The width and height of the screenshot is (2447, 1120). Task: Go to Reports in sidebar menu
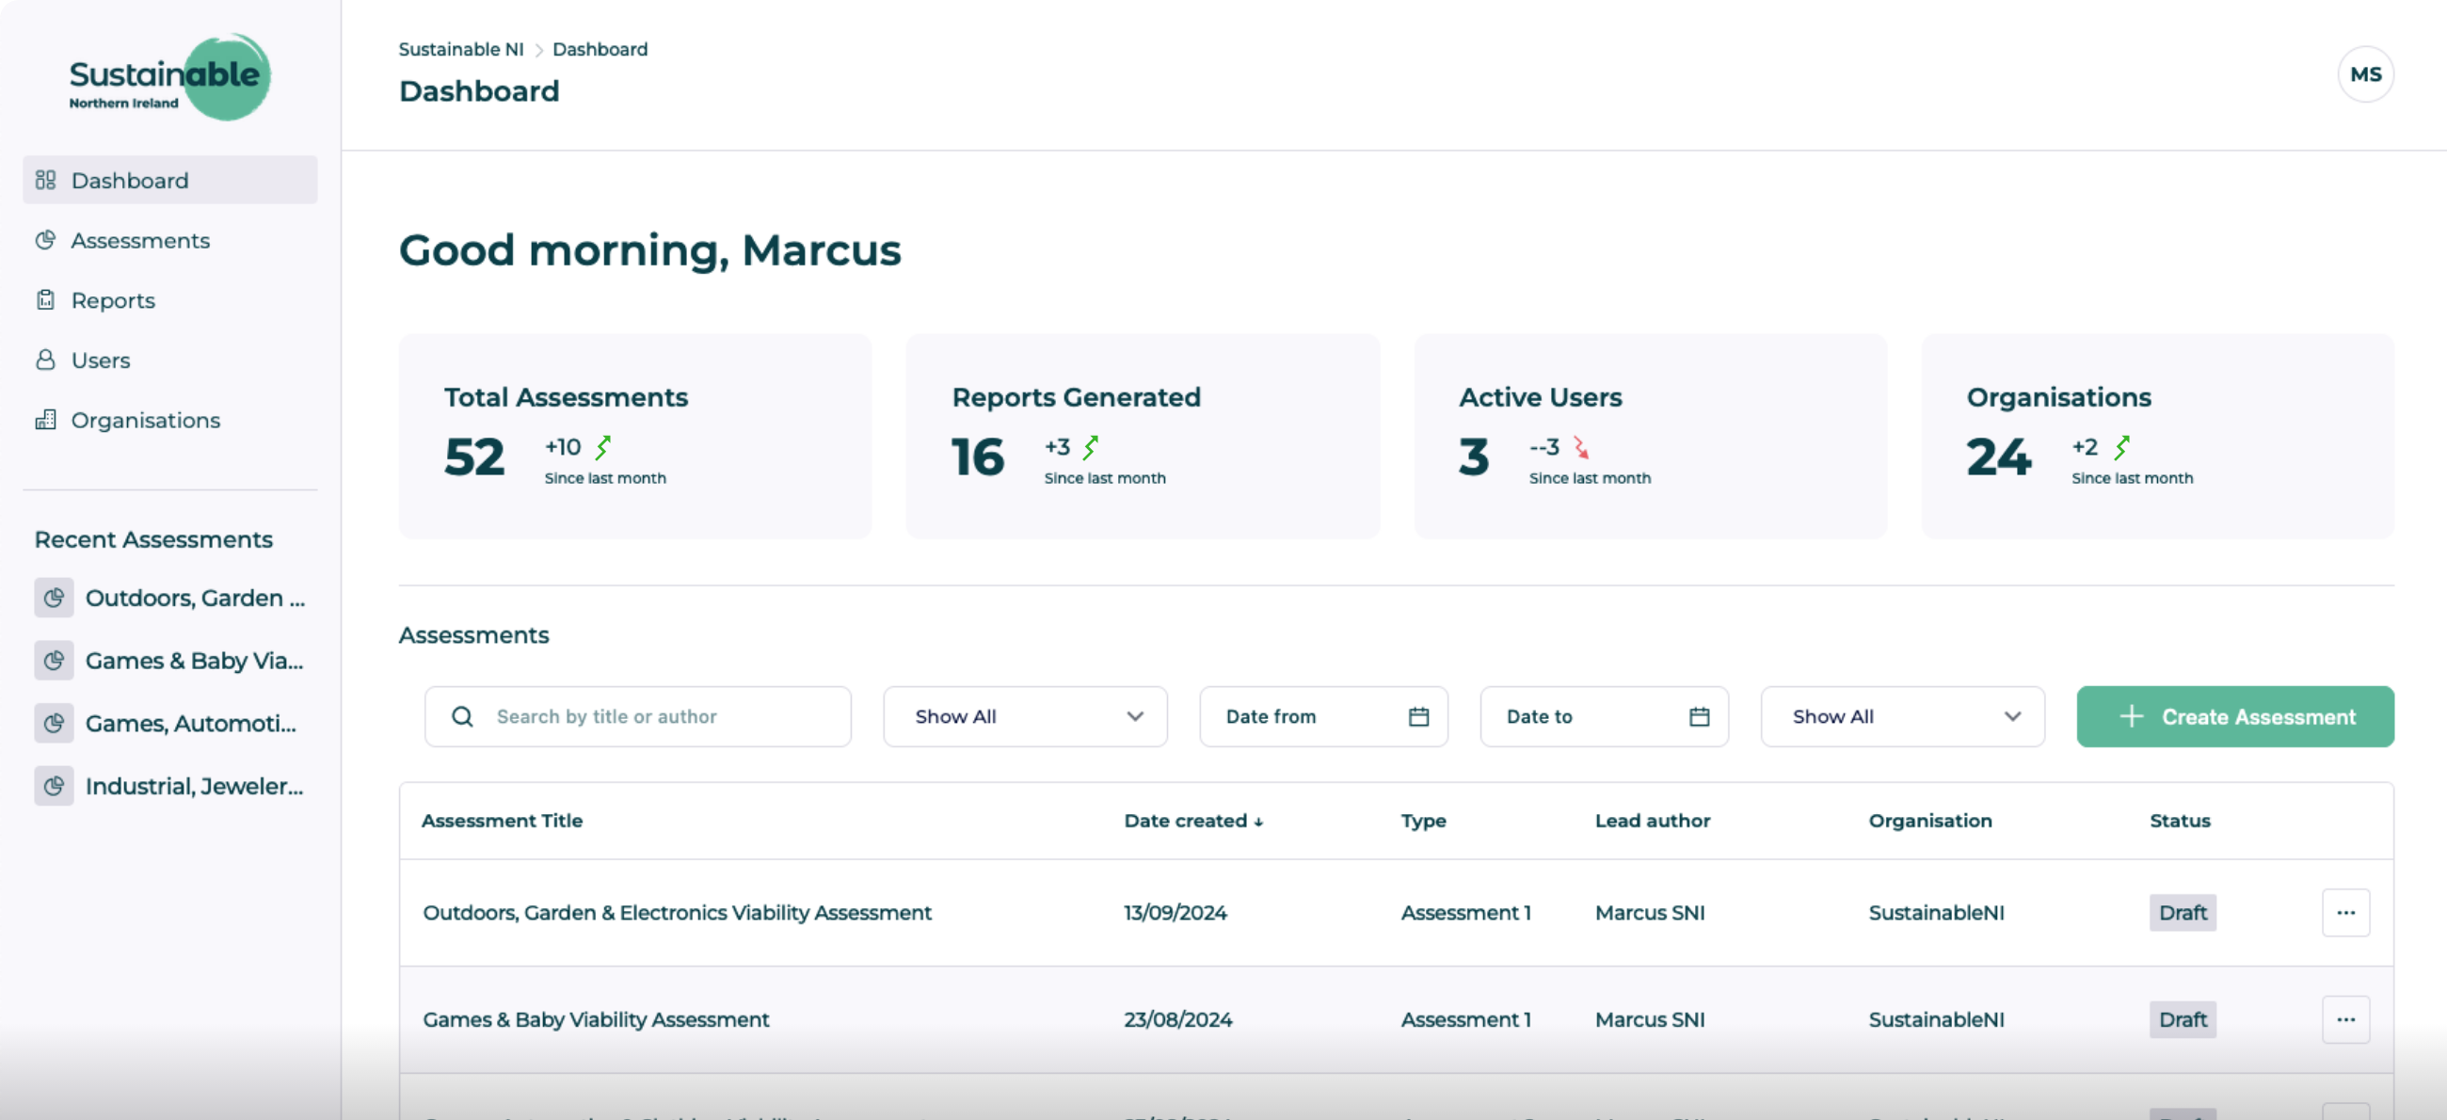coord(113,300)
